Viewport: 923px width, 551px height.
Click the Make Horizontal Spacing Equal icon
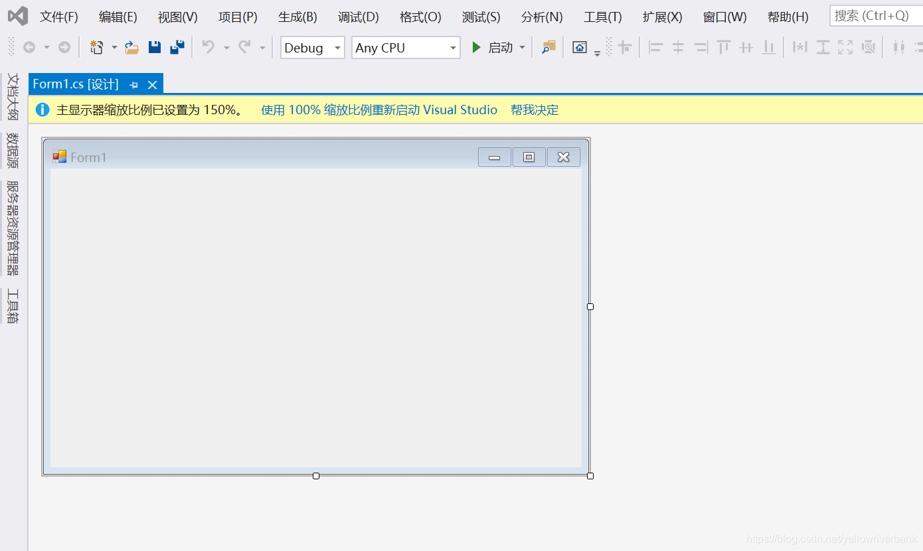899,47
